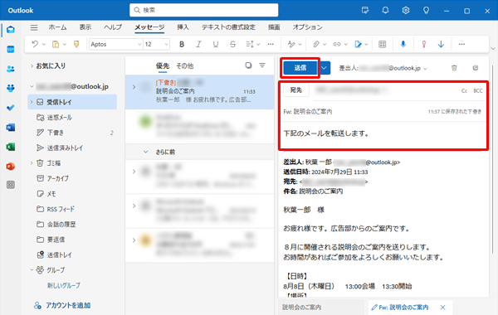Open the Calendar app in sidebar
Screen dimensions: 498x315
11,49
